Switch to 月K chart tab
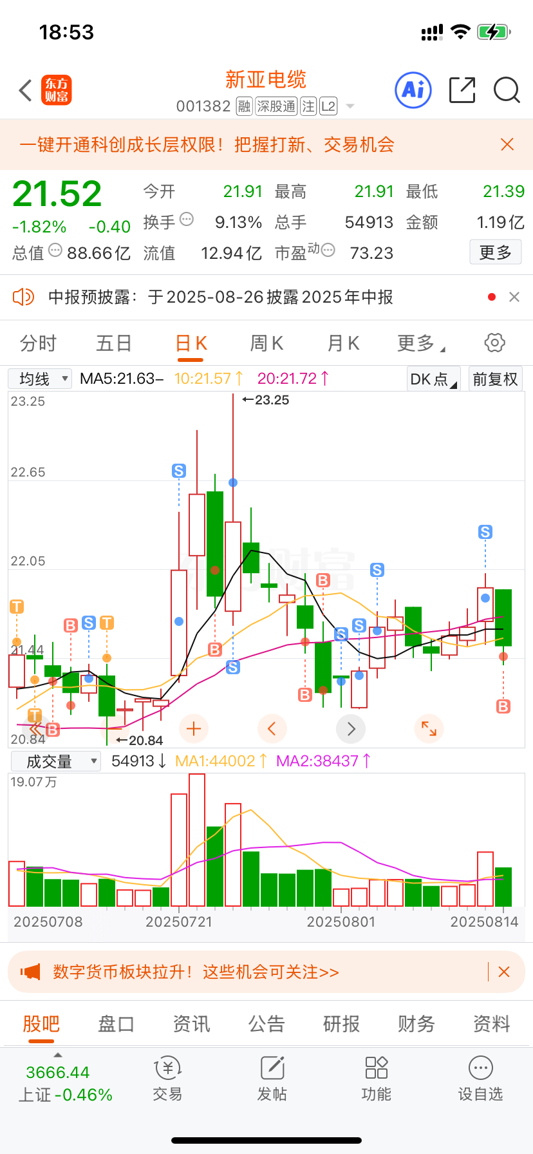 point(343,343)
